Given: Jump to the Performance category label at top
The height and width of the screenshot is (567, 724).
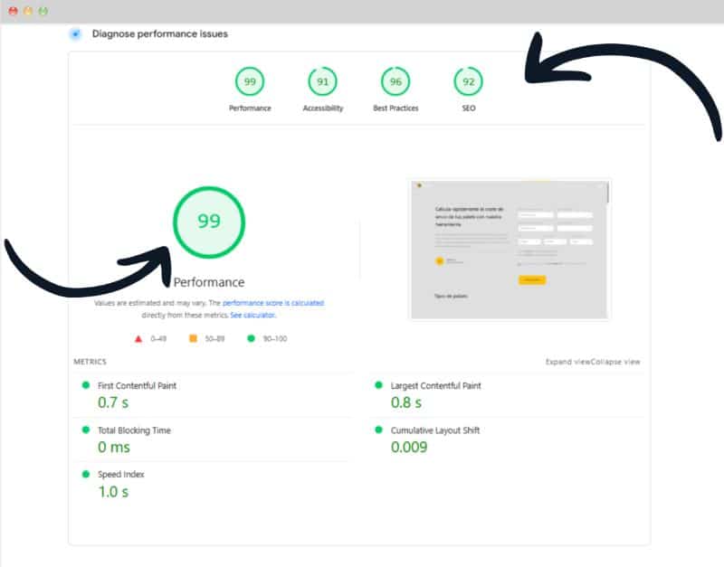Looking at the screenshot, I should tap(250, 109).
